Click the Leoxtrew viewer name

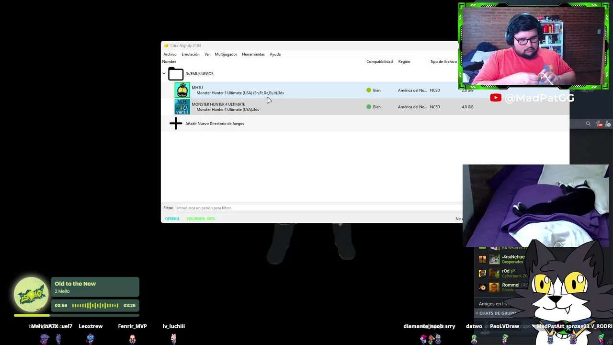(x=91, y=326)
